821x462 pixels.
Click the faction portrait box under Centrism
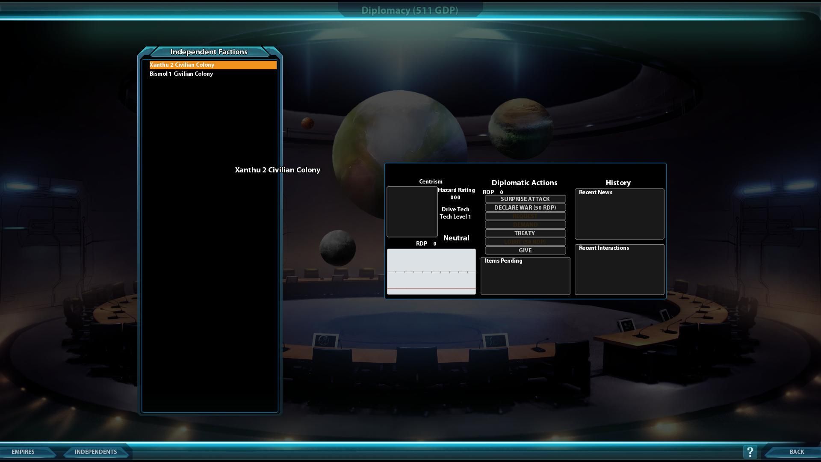click(x=412, y=212)
